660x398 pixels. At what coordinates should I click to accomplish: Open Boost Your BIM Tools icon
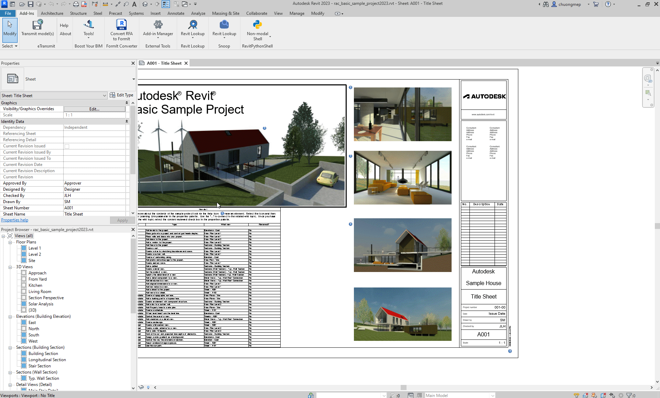pyautogui.click(x=89, y=25)
